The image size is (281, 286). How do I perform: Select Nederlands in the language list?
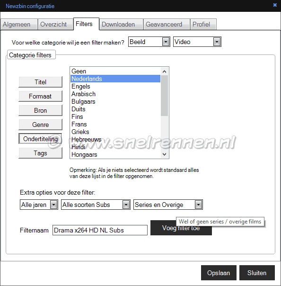115,79
